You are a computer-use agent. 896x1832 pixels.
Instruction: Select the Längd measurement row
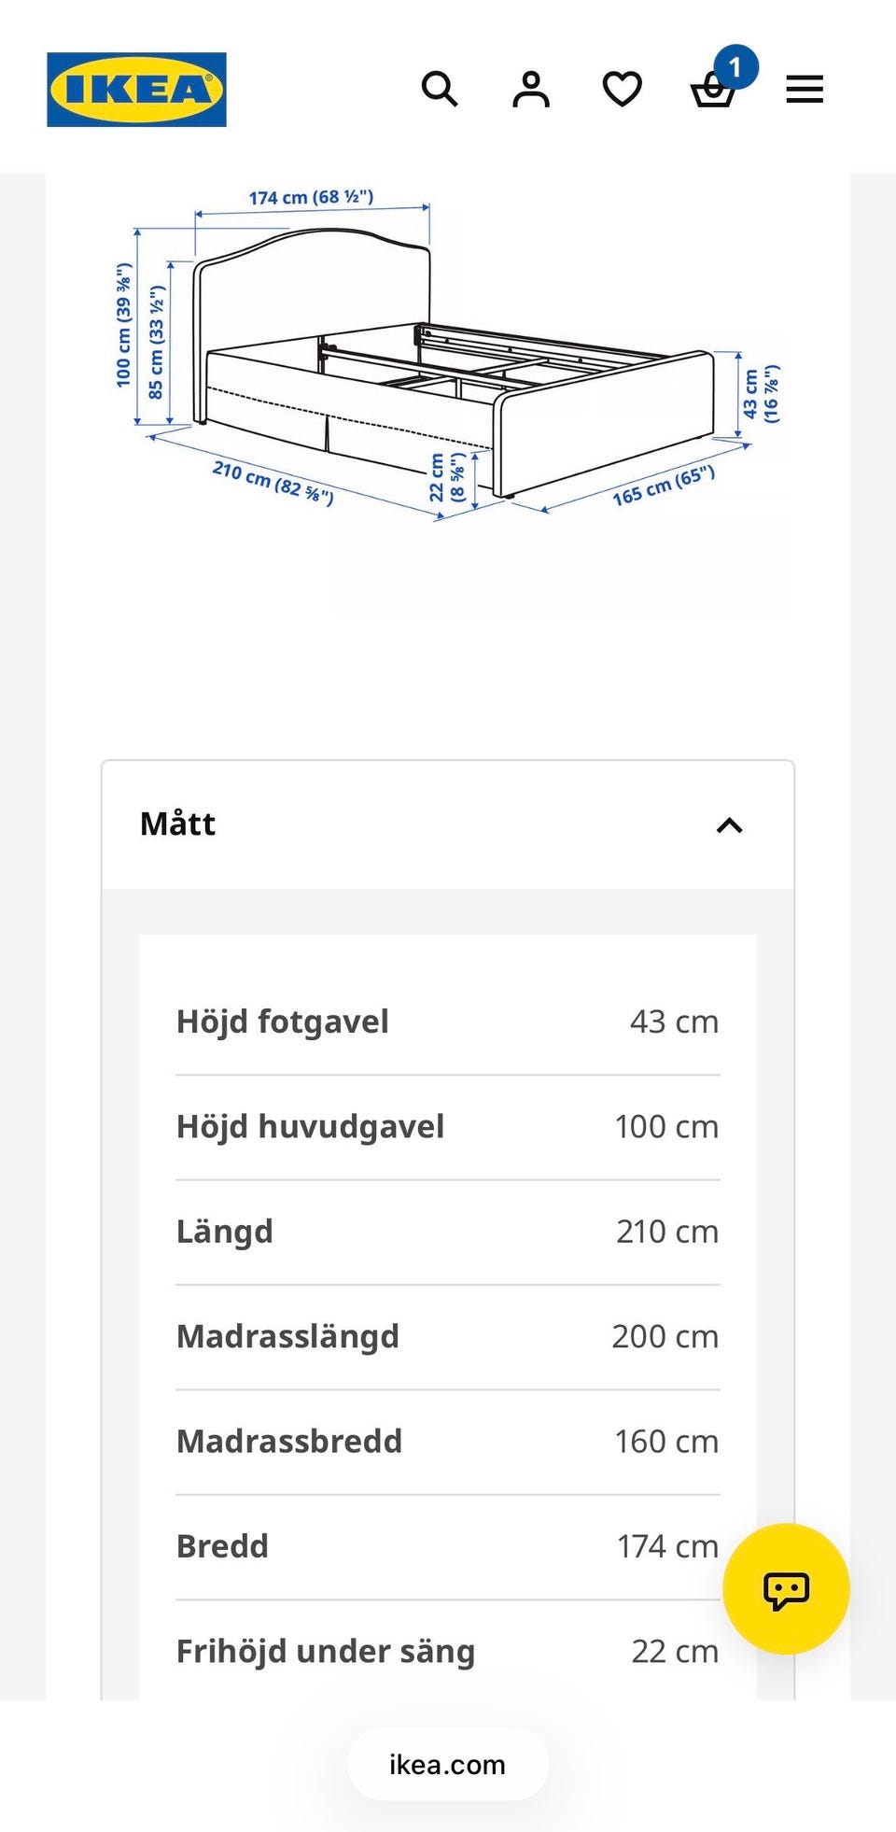click(x=448, y=1233)
